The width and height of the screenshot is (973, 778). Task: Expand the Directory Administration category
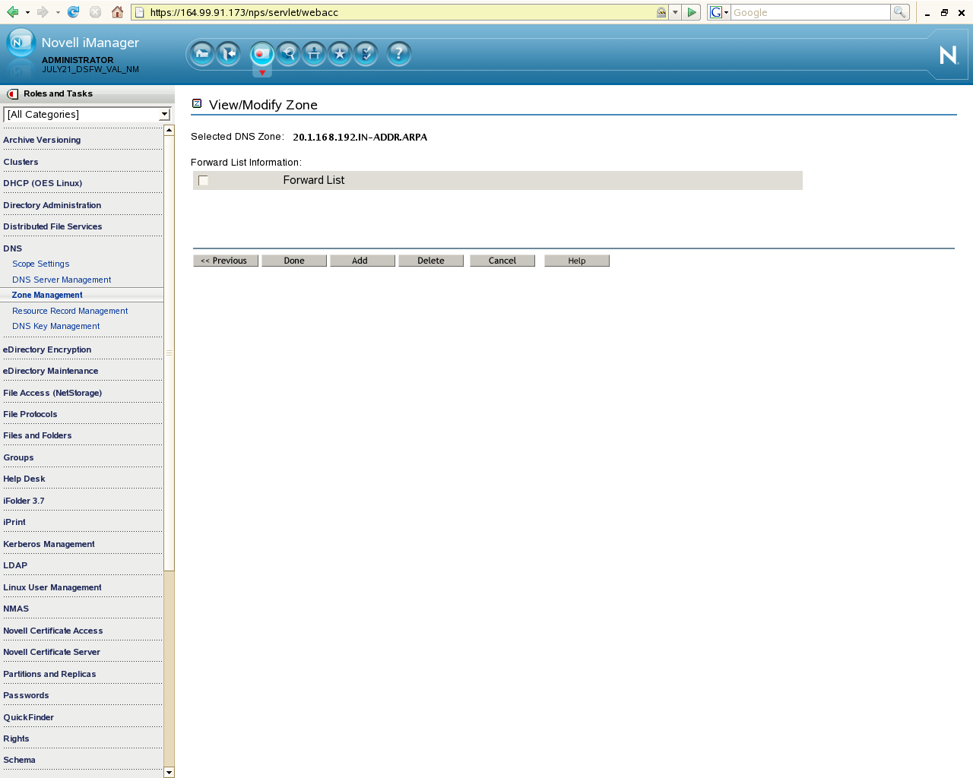[x=52, y=205]
